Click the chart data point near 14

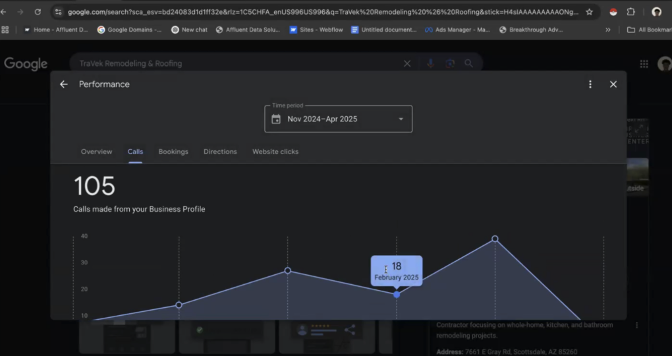click(179, 305)
